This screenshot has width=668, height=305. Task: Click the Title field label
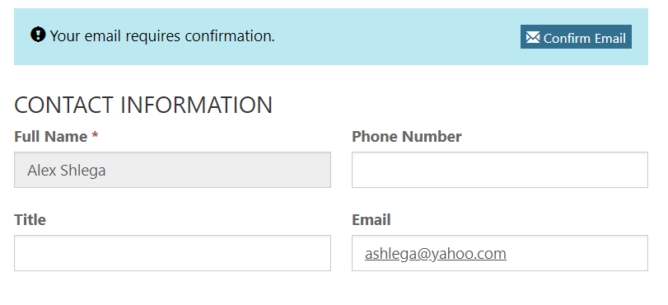30,220
